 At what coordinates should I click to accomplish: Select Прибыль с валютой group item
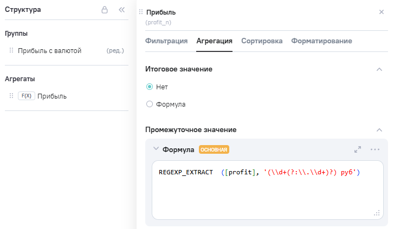(x=49, y=51)
